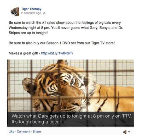Click the "Season 1 DVD set" text line

[x=62, y=43]
